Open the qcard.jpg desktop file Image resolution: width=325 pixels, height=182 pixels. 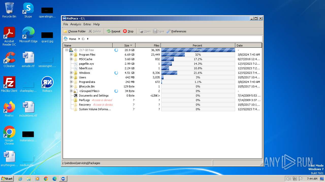47,37
